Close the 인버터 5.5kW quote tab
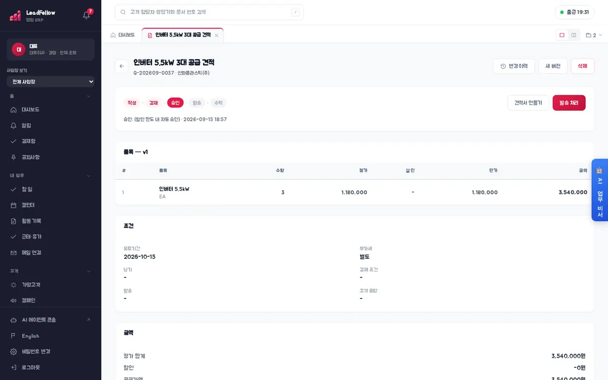Screen dimensions: 608x380 point(216,35)
